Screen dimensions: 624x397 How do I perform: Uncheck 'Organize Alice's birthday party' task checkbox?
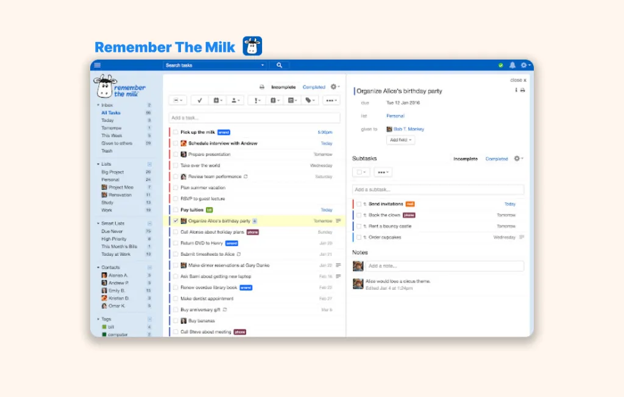point(175,221)
